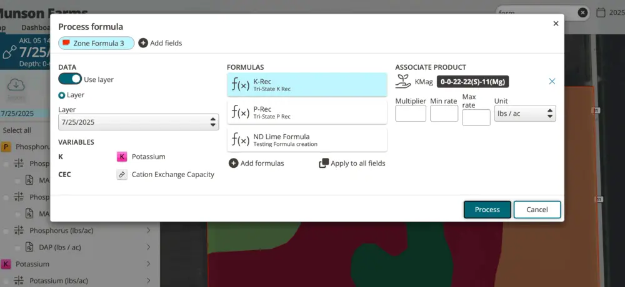Select the Layer radio button
Viewport: 625px width, 287px height.
tap(62, 95)
